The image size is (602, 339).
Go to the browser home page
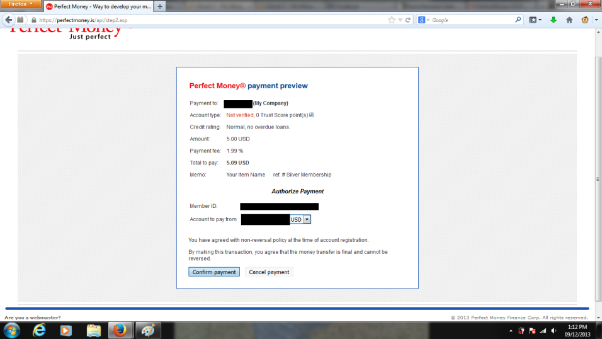569,20
